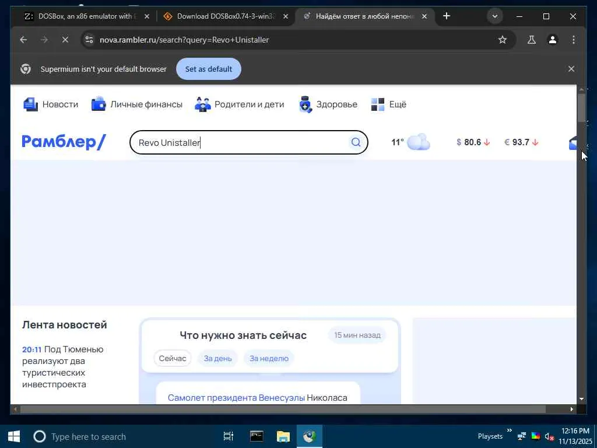The image size is (597, 448).
Task: Dismiss the default browser infobar
Action: [571, 69]
